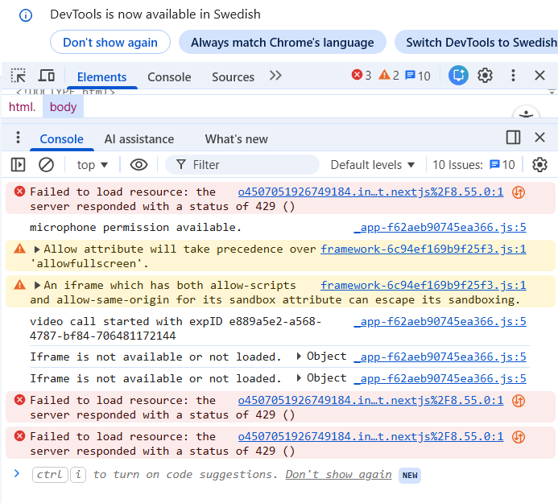Click Switch DevTools to Swedish button

coord(480,43)
